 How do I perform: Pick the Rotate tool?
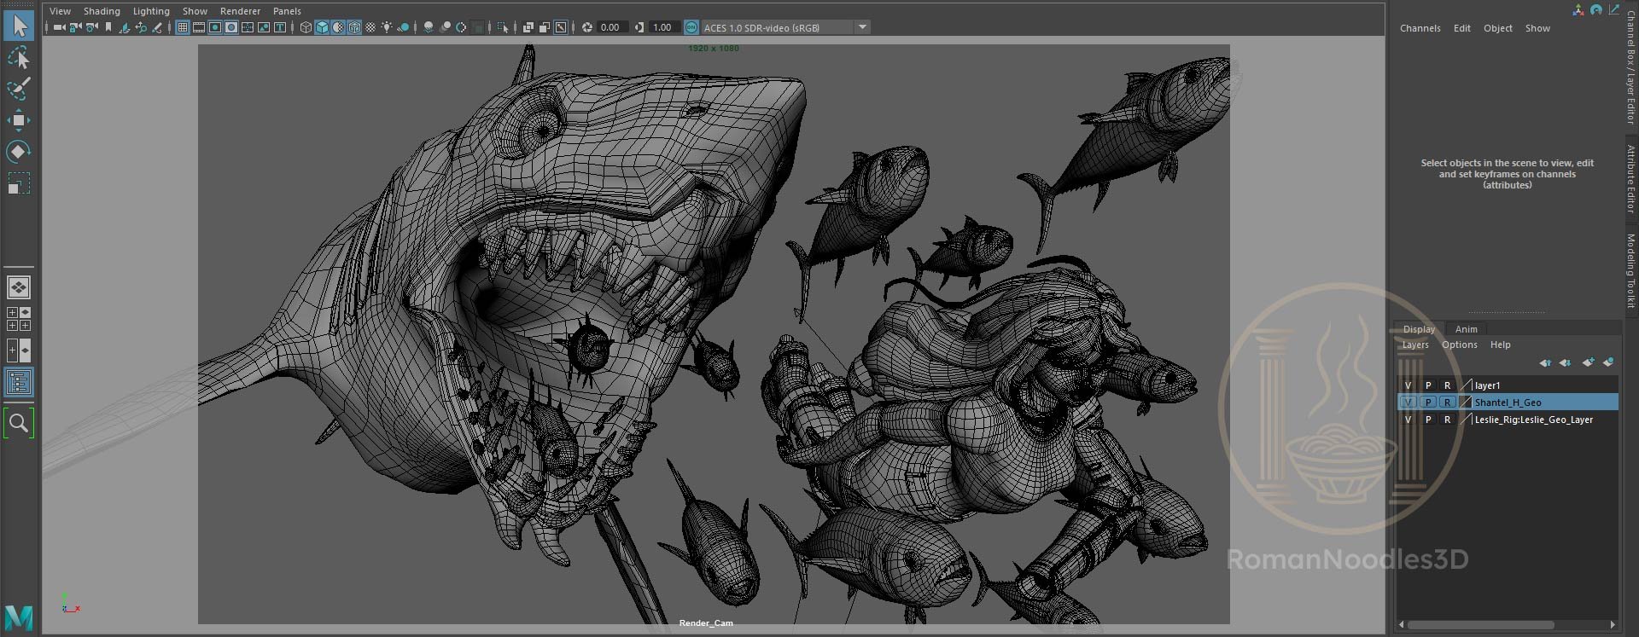19,152
